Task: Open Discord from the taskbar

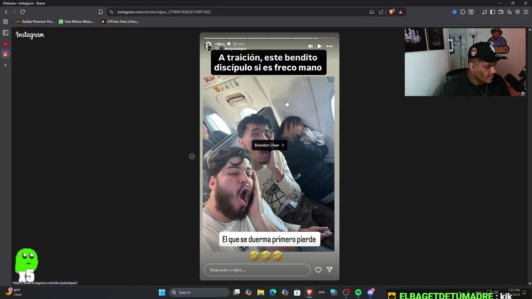Action: (x=371, y=292)
